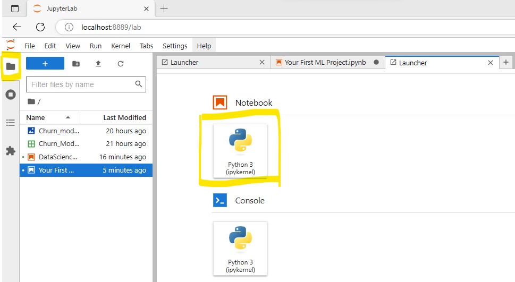Image resolution: width=515 pixels, height=282 pixels.
Task: Select the DataScienc notebook file row
Action: point(86,157)
